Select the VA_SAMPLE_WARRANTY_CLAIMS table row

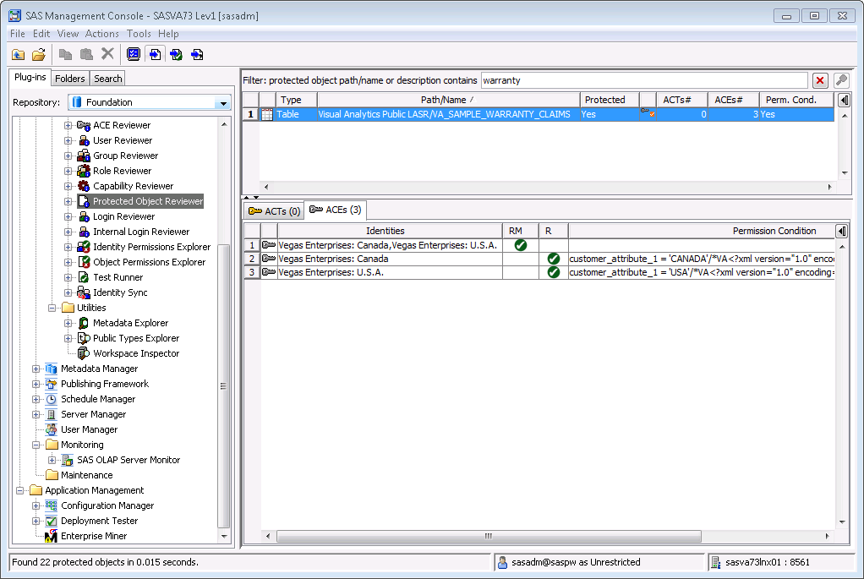539,114
